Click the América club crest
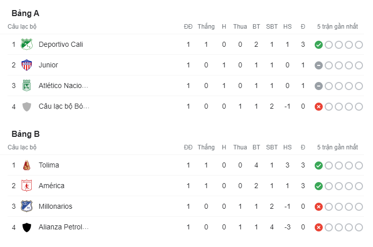This screenshot has width=373, height=247. point(27,186)
